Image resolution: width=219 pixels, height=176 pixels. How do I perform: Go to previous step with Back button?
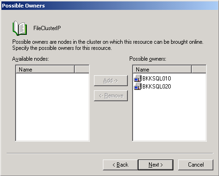120,165
